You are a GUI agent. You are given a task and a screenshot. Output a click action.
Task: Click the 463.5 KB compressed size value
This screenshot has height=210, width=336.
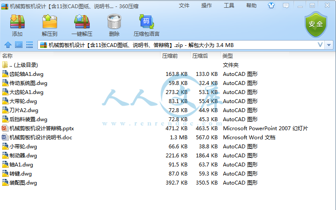[207, 129]
